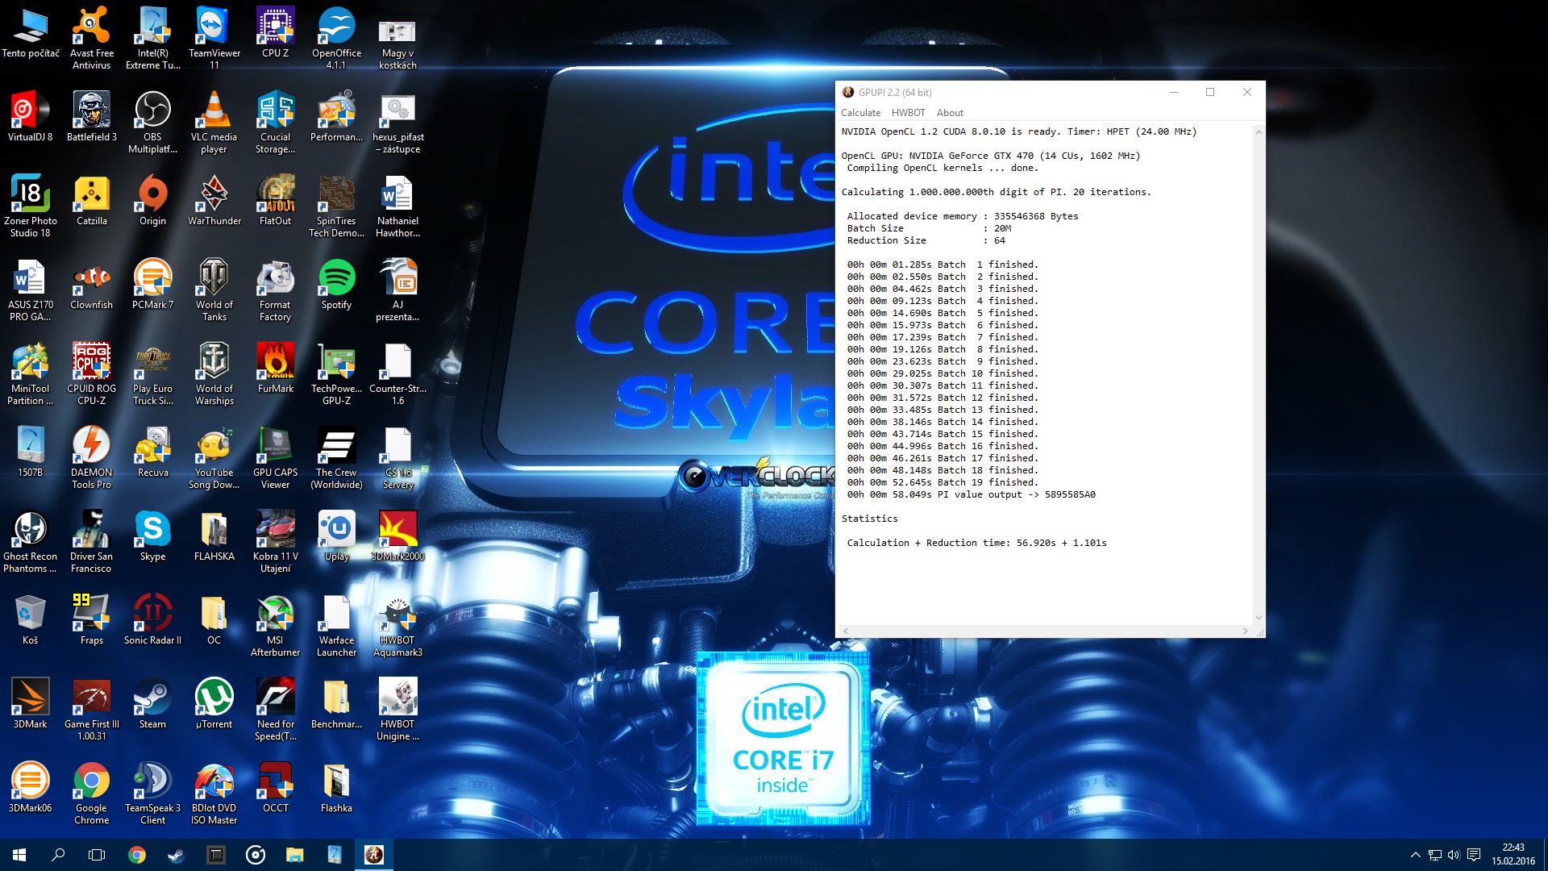Select the HWBOT Unigine icon
This screenshot has width=1548, height=871.
point(397,710)
